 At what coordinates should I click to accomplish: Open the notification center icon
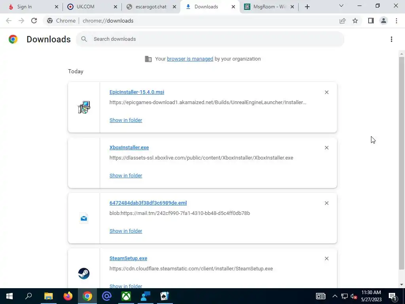pos(392,296)
